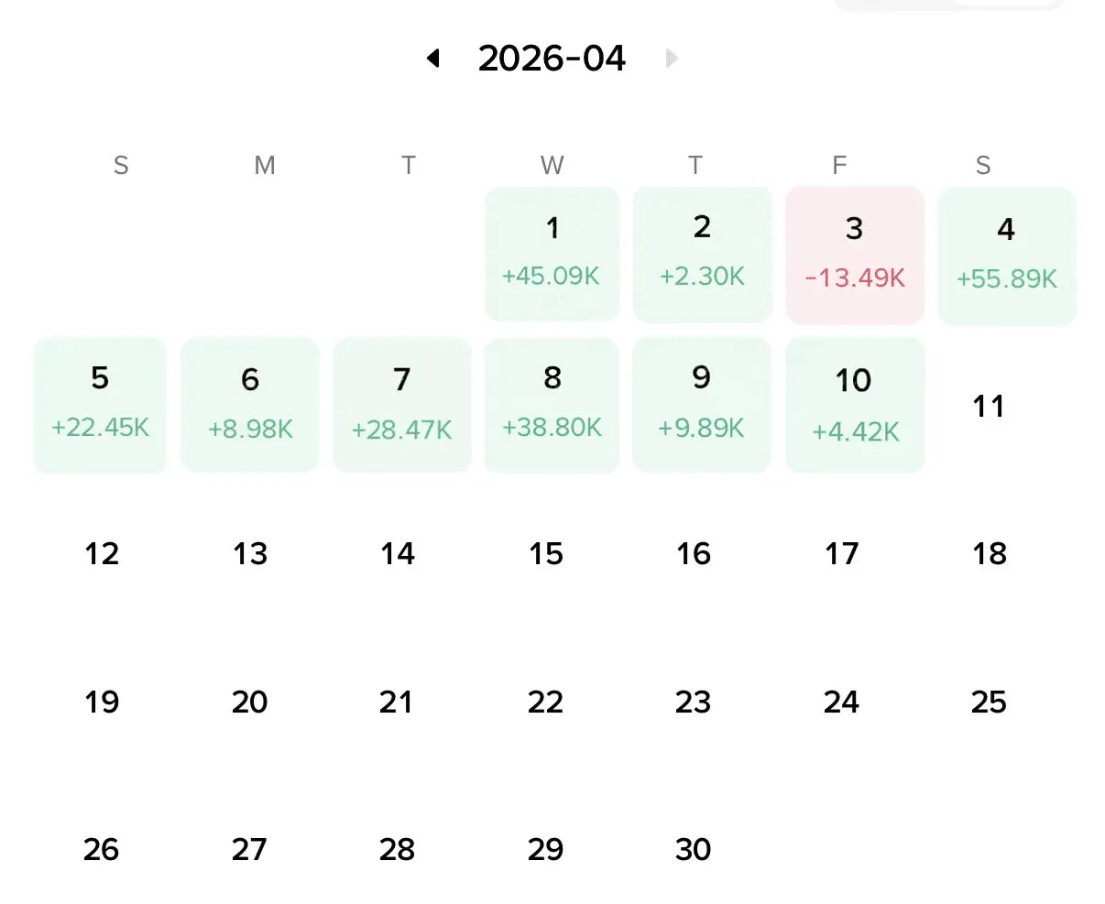Pick date 22 on the calendar

(x=545, y=702)
